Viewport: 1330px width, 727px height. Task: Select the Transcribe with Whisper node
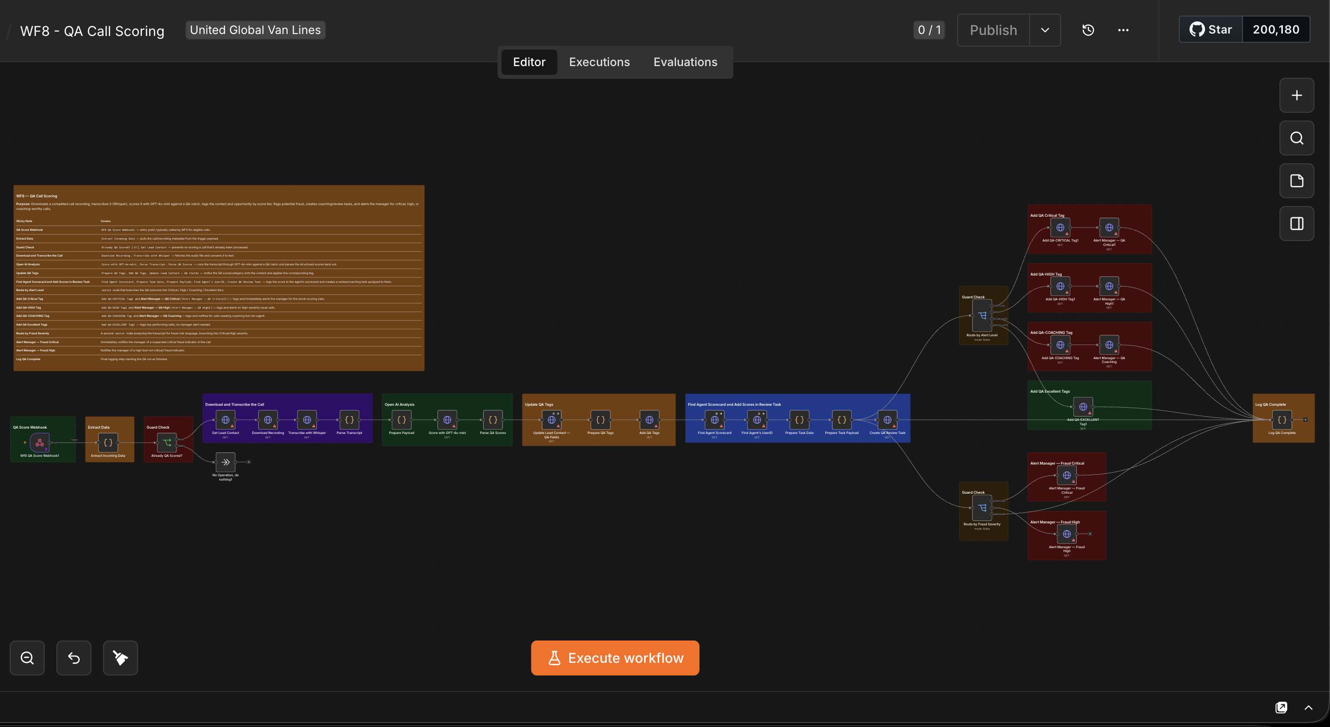307,420
